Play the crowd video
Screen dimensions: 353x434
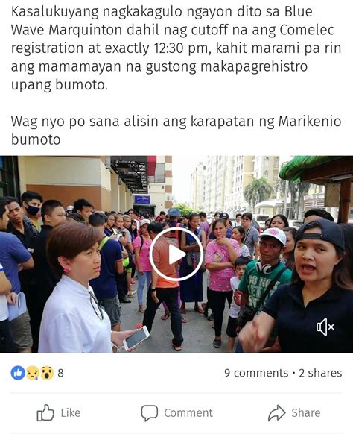point(176,254)
